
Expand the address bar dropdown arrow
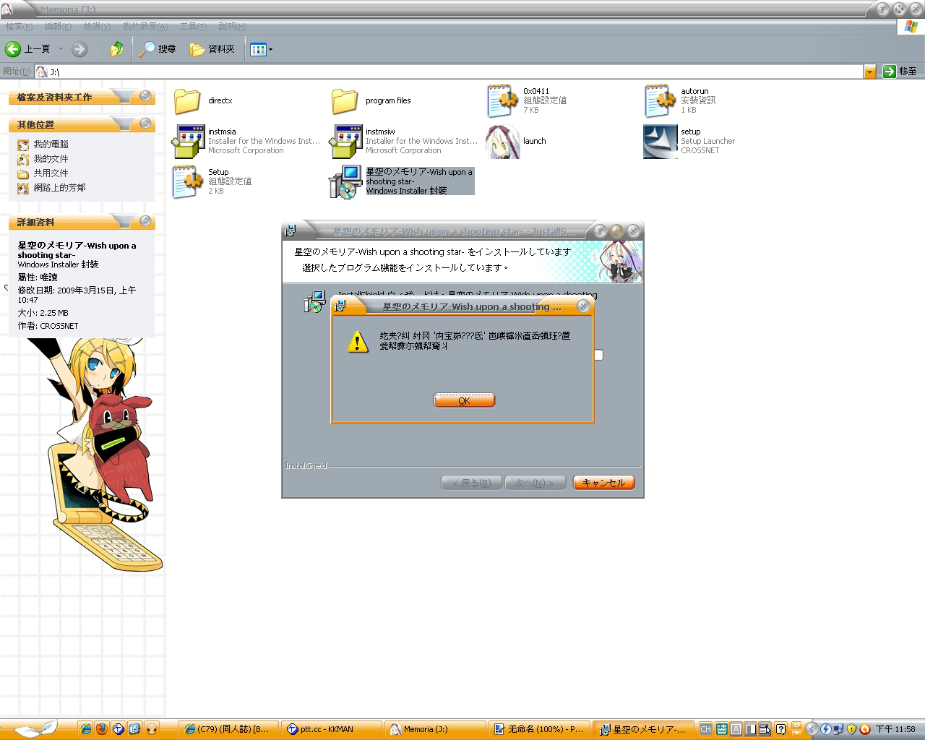870,72
